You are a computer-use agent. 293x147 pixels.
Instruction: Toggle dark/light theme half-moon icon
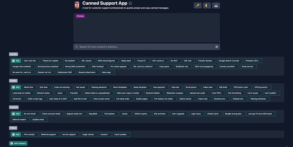[207, 6]
